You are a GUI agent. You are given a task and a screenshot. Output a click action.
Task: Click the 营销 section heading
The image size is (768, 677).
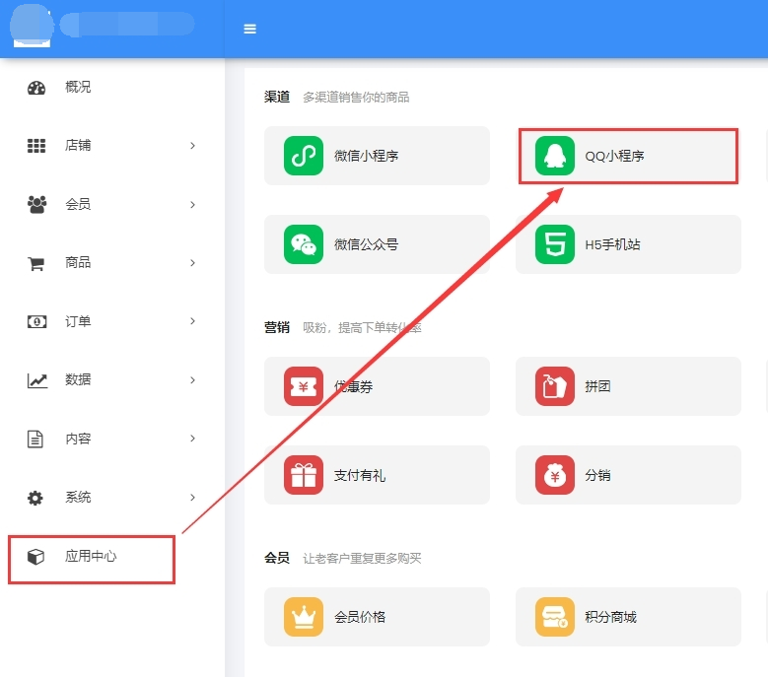277,327
